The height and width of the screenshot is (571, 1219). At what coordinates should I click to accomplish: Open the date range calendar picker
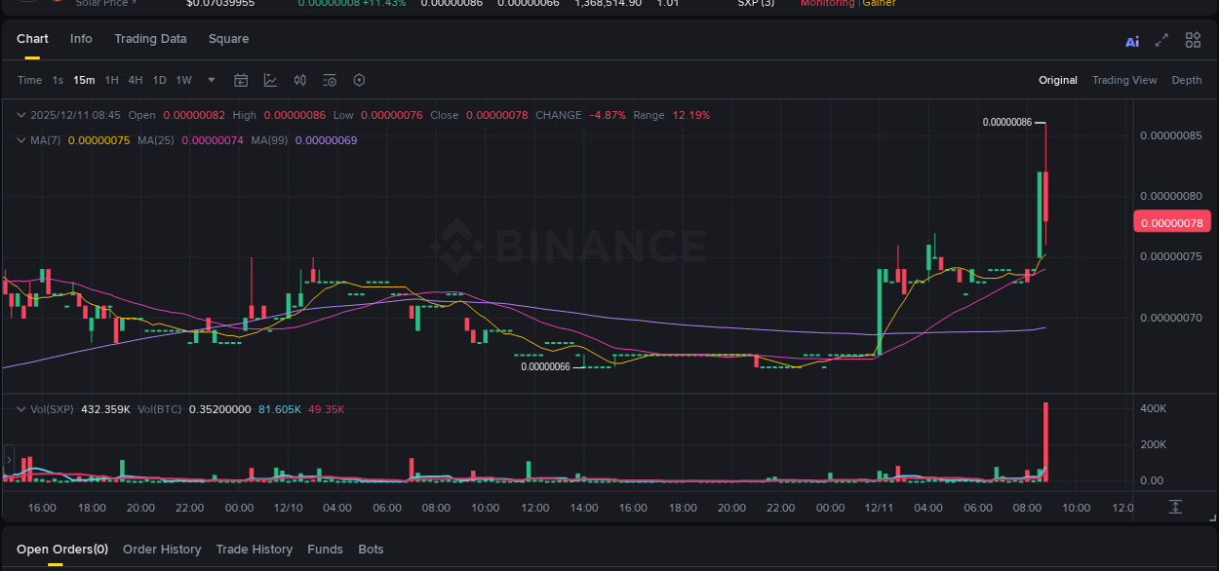(241, 80)
